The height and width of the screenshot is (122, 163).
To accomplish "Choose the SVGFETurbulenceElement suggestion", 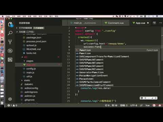I will (x=117, y=82).
